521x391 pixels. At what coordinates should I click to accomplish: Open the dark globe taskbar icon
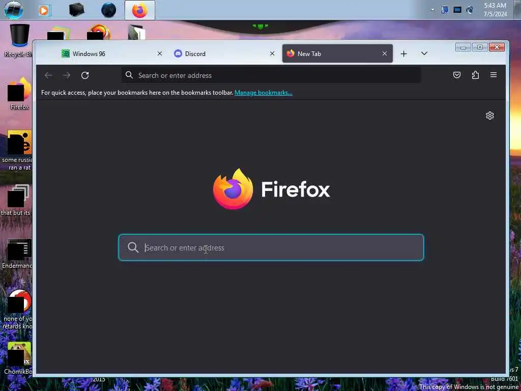click(109, 10)
